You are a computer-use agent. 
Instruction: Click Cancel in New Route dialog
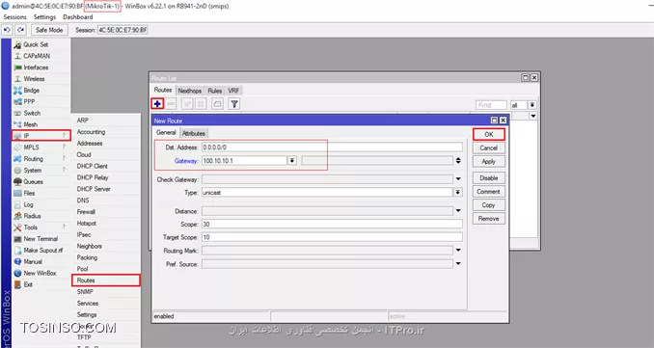489,147
